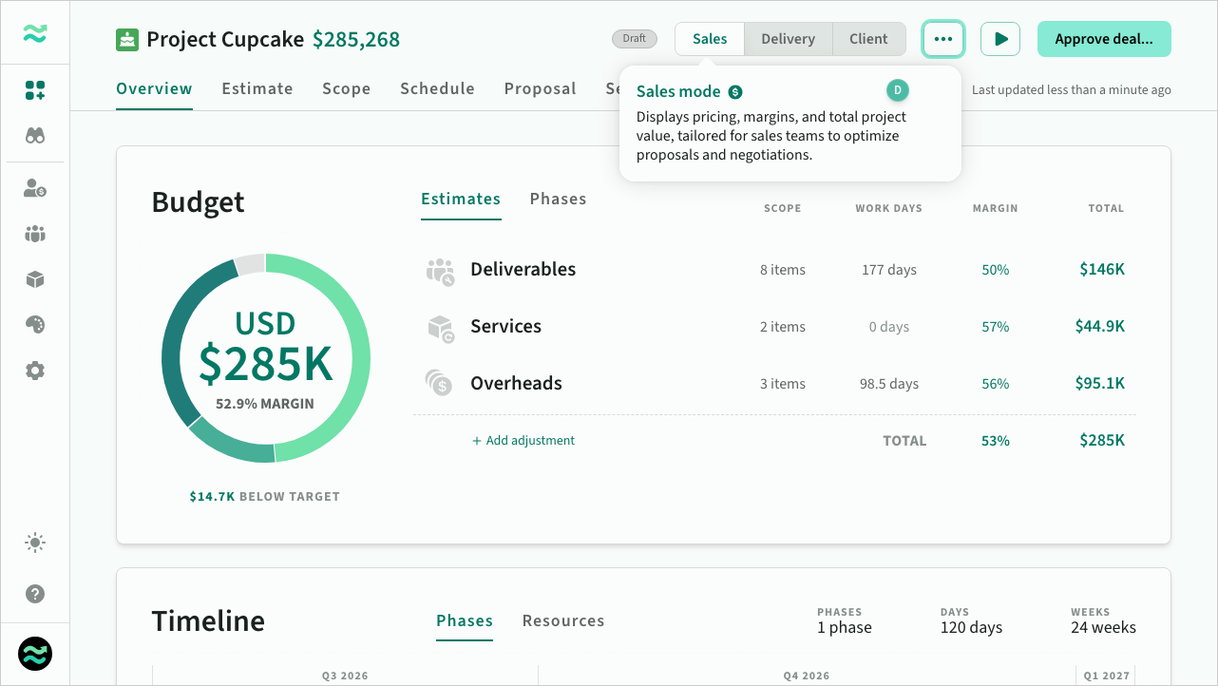Click the play presentation button
Image resolution: width=1218 pixels, height=686 pixels.
1000,39
